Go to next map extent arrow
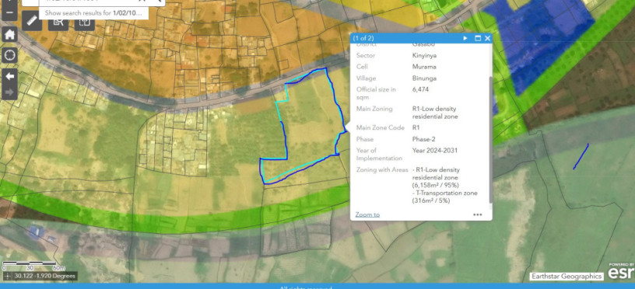Viewport: 635px width, 289px height. tap(9, 92)
